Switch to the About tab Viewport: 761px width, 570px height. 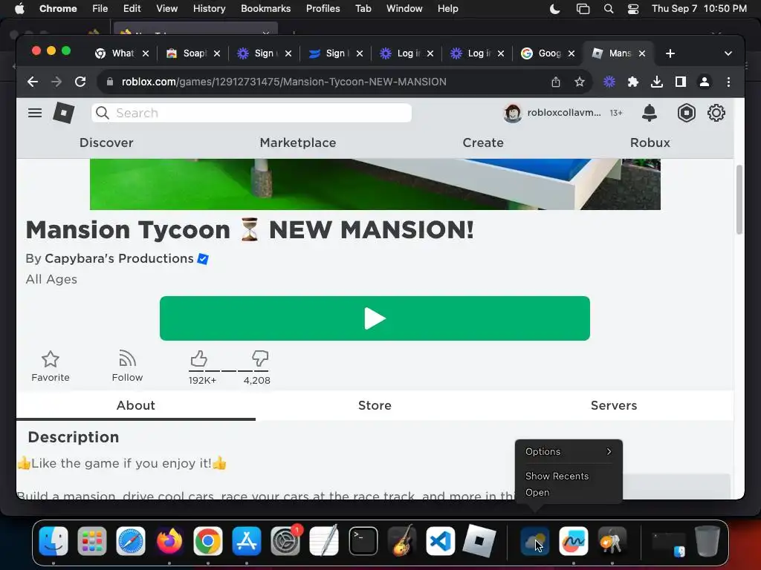tap(136, 405)
